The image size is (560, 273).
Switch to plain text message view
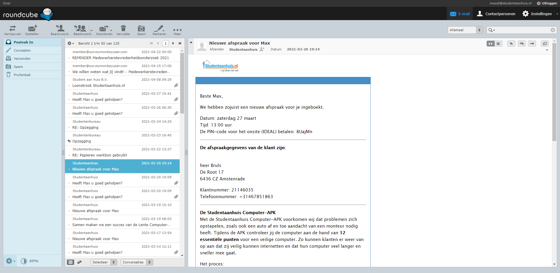tap(498, 44)
